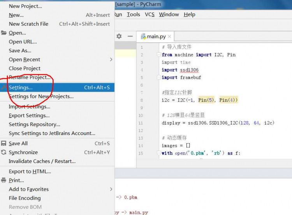Screen dimensions: 292x215
Task: Click the underlined ssd1306 import name
Action: [189, 70]
